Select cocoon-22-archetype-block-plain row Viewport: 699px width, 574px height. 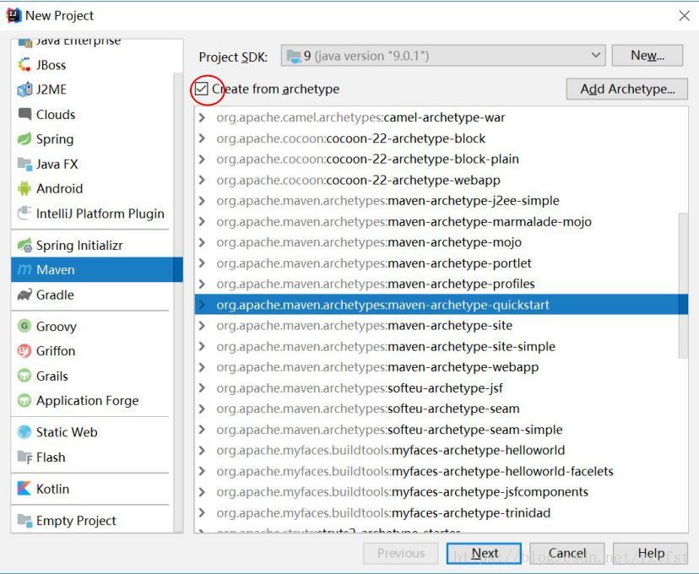pos(441,159)
